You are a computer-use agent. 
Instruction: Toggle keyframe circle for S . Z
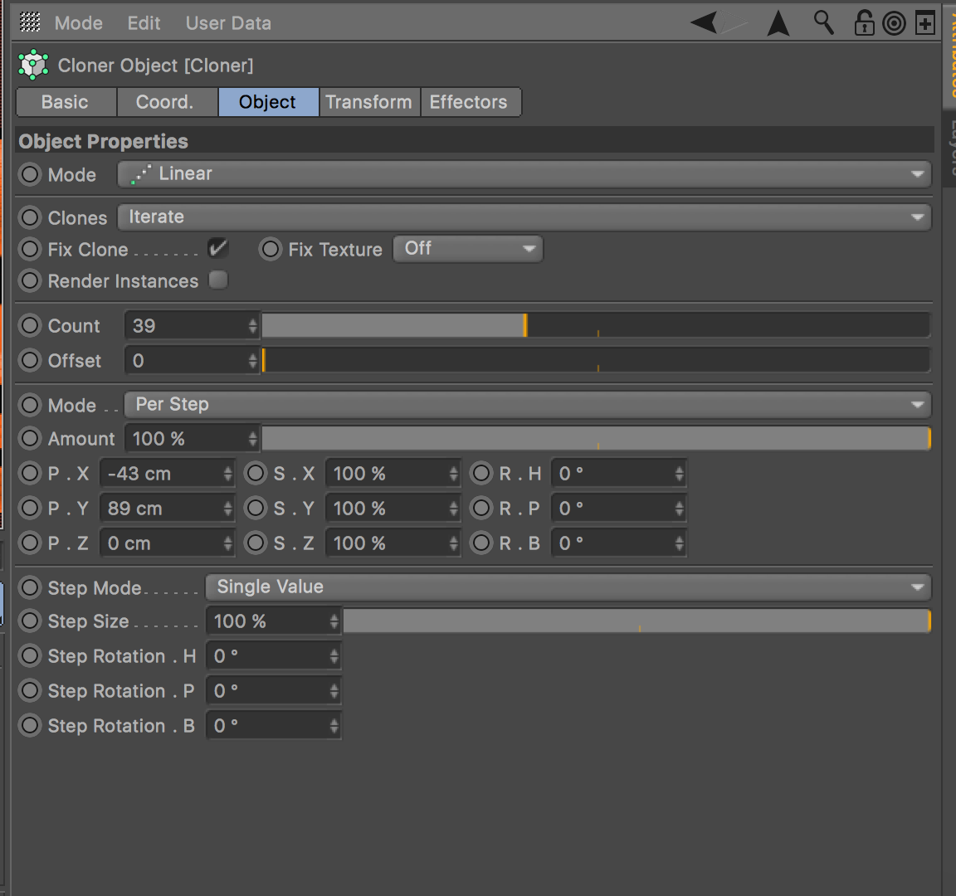pos(256,543)
